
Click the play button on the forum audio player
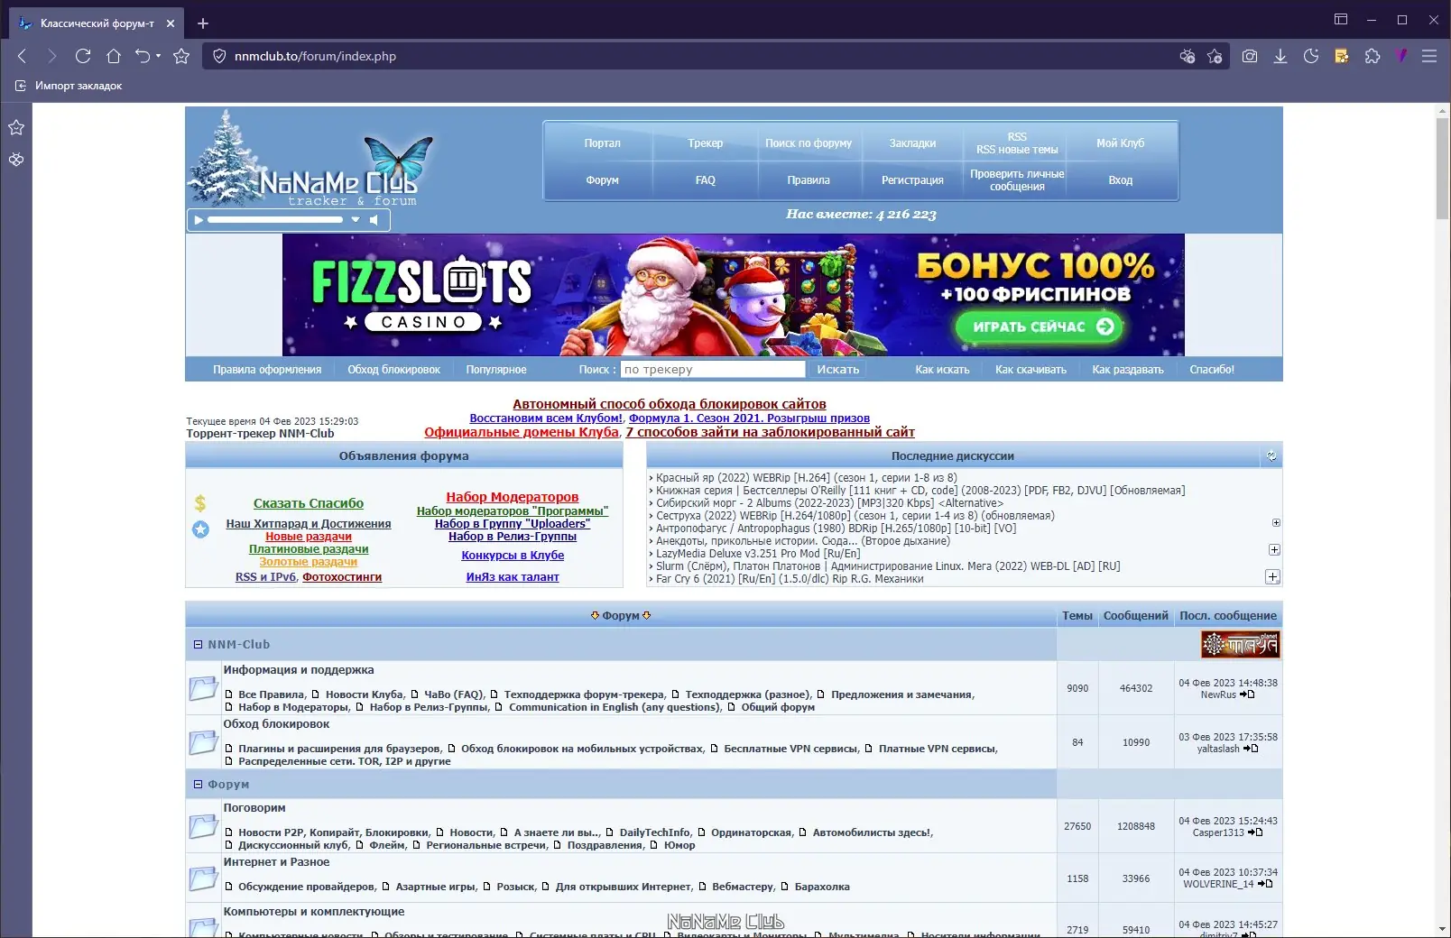pyautogui.click(x=199, y=219)
